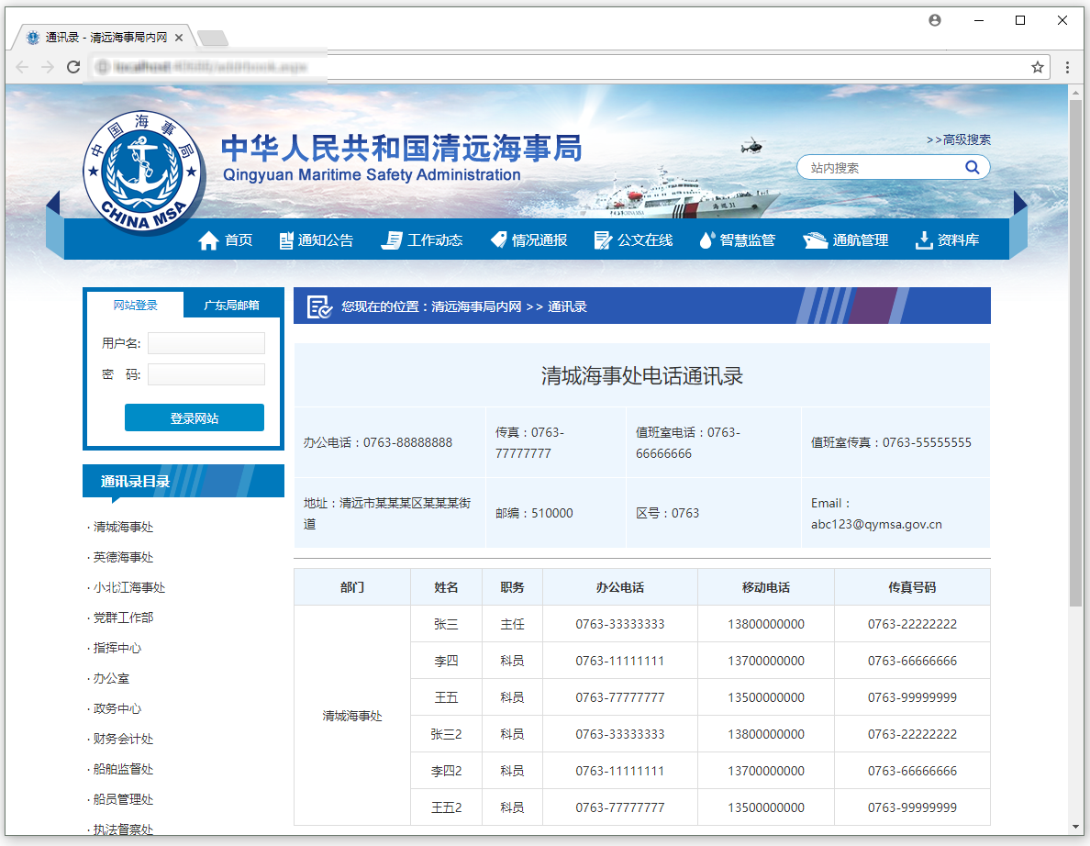This screenshot has width=1090, height=846.
Task: Select 英德海事处 in the directory list
Action: (x=123, y=557)
